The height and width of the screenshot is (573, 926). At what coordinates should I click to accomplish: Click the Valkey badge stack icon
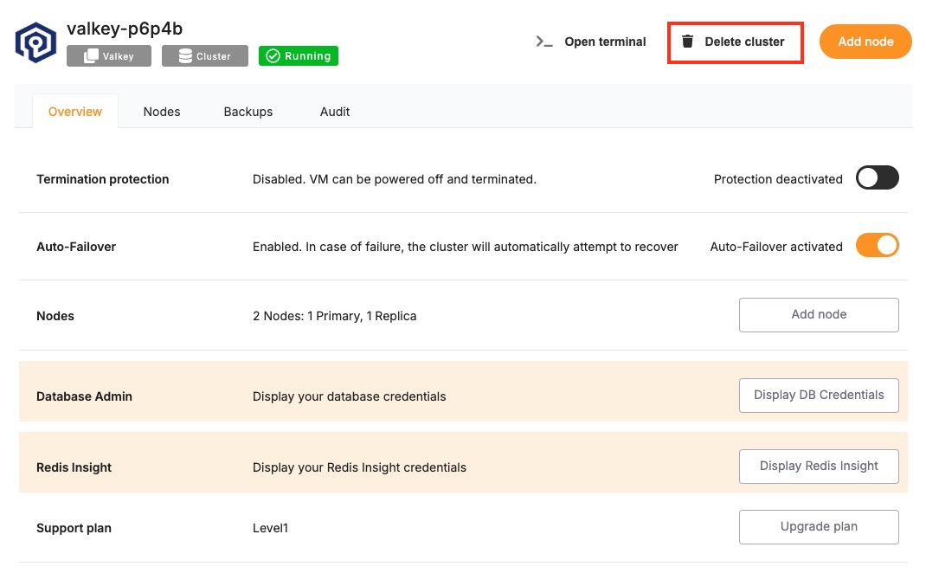tap(91, 56)
